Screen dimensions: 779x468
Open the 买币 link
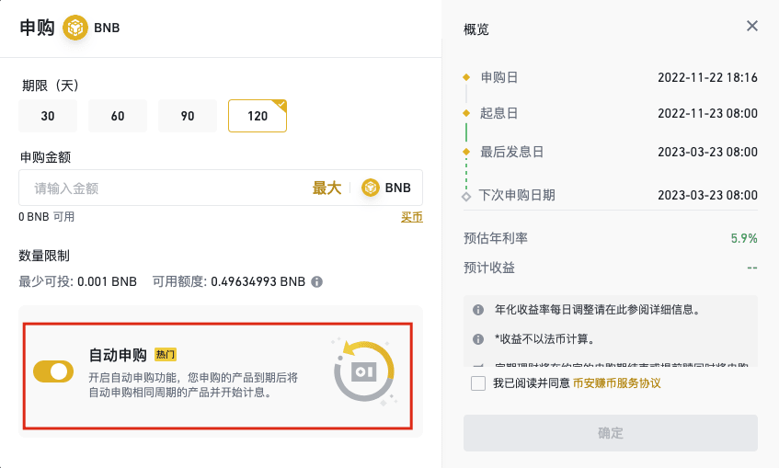pyautogui.click(x=412, y=217)
